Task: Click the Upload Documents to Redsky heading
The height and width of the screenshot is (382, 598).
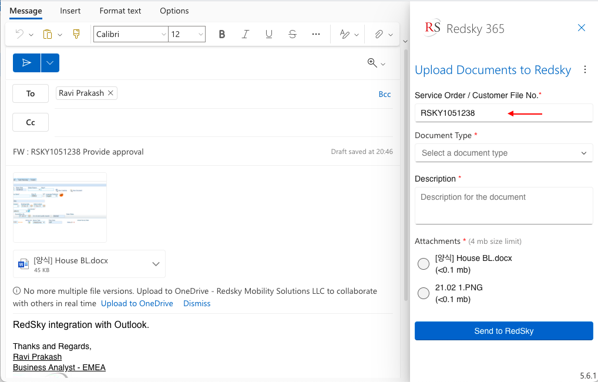Action: click(x=493, y=70)
